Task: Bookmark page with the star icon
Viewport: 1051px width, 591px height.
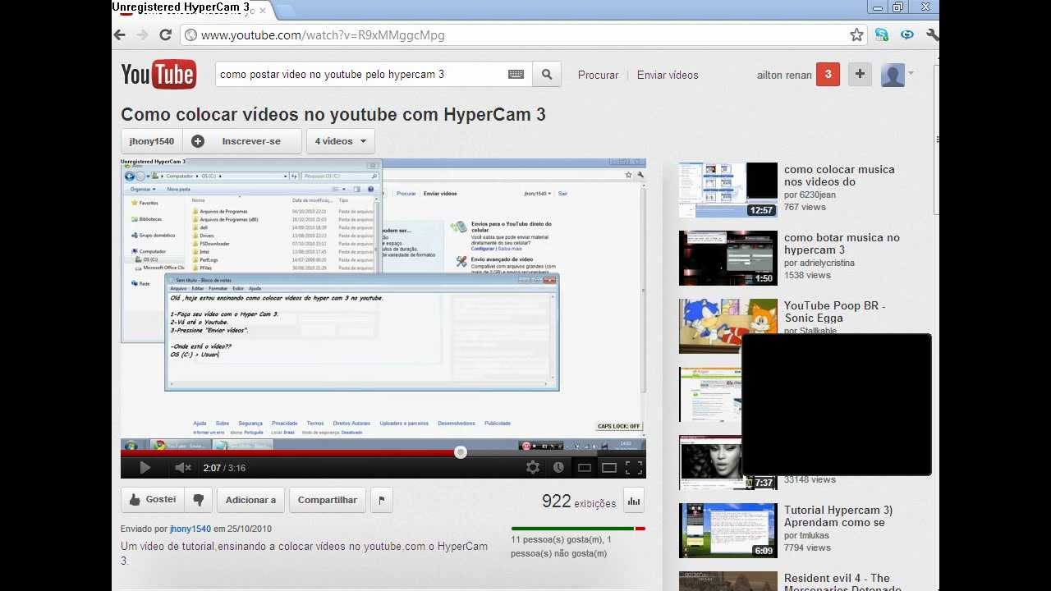Action: [856, 34]
